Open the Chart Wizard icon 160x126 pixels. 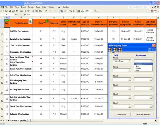(79, 11)
